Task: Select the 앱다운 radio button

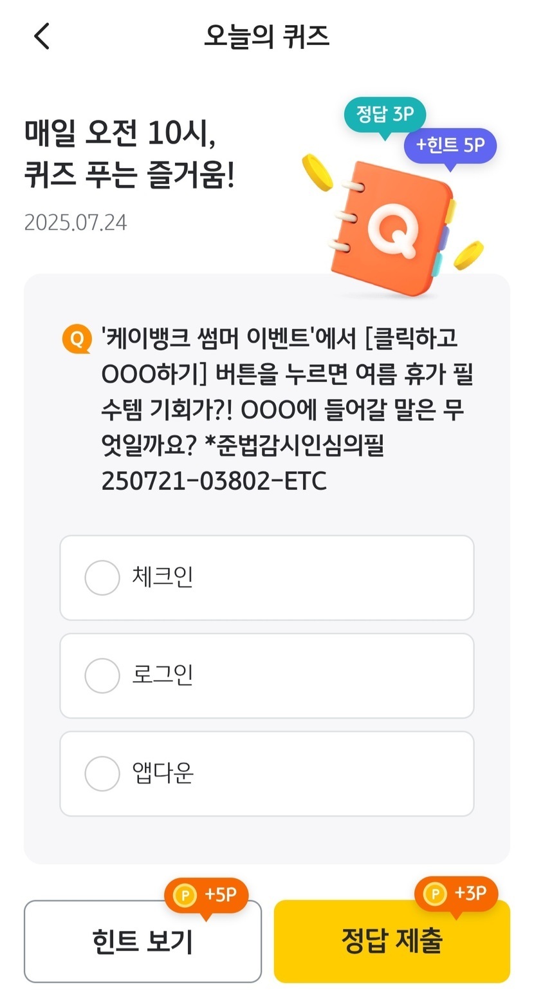Action: coord(102,773)
